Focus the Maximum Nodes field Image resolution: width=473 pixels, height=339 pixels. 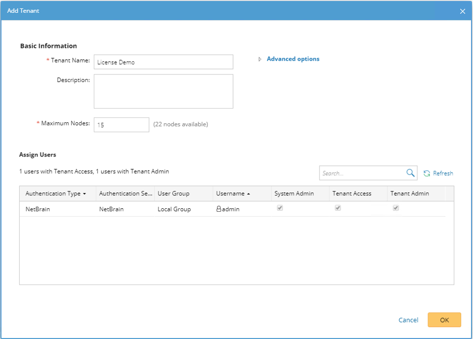pos(121,125)
